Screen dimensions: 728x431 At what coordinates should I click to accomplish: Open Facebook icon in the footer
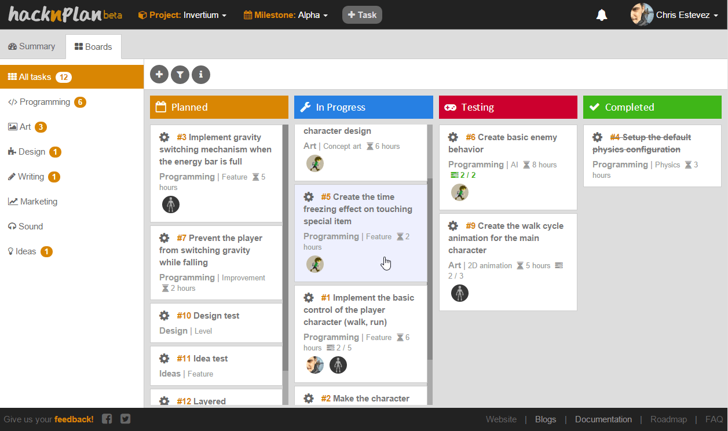point(107,419)
